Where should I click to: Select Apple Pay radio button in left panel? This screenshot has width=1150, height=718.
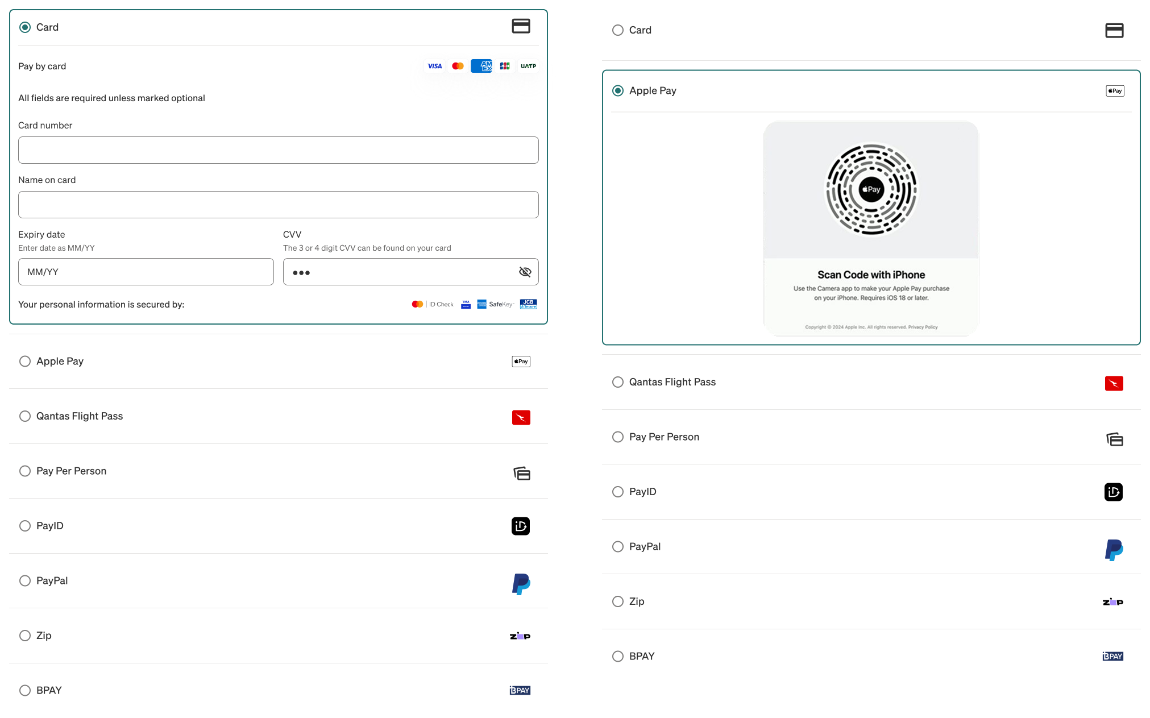pyautogui.click(x=25, y=362)
